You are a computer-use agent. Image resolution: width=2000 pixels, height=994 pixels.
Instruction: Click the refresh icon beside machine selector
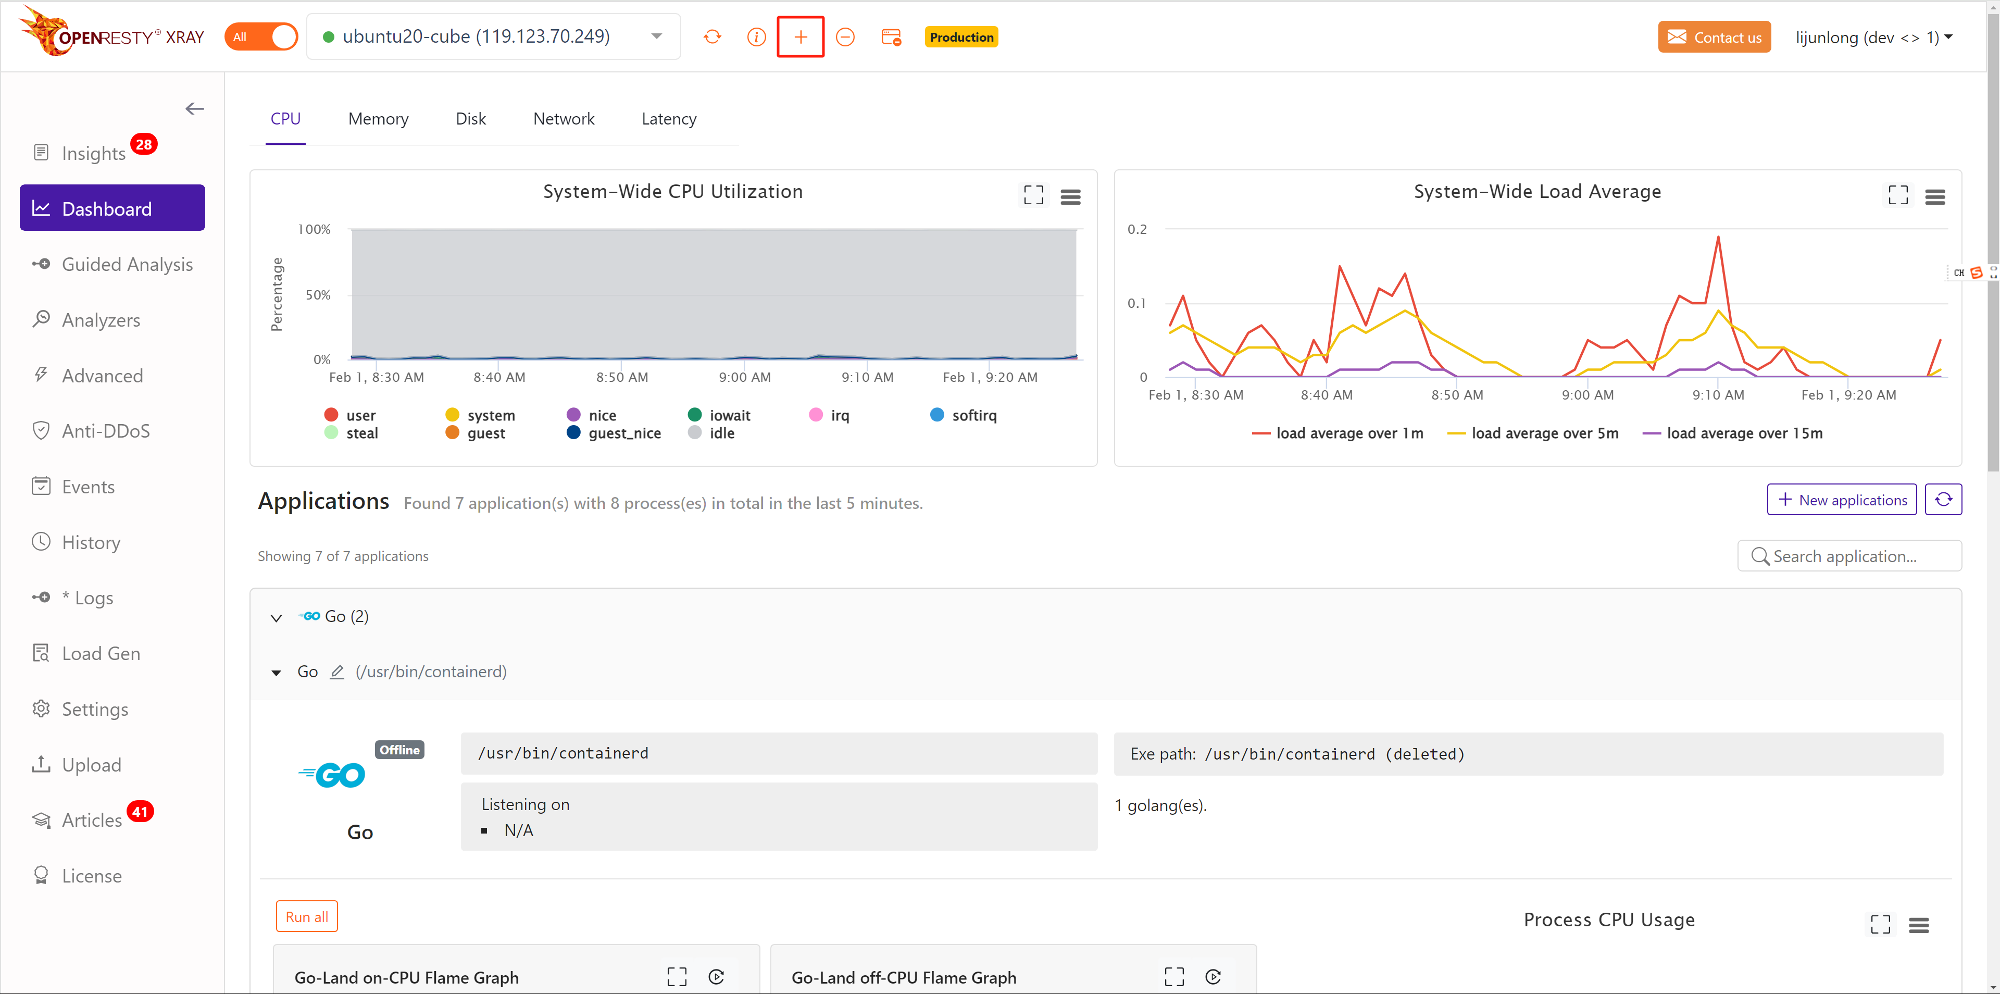712,36
